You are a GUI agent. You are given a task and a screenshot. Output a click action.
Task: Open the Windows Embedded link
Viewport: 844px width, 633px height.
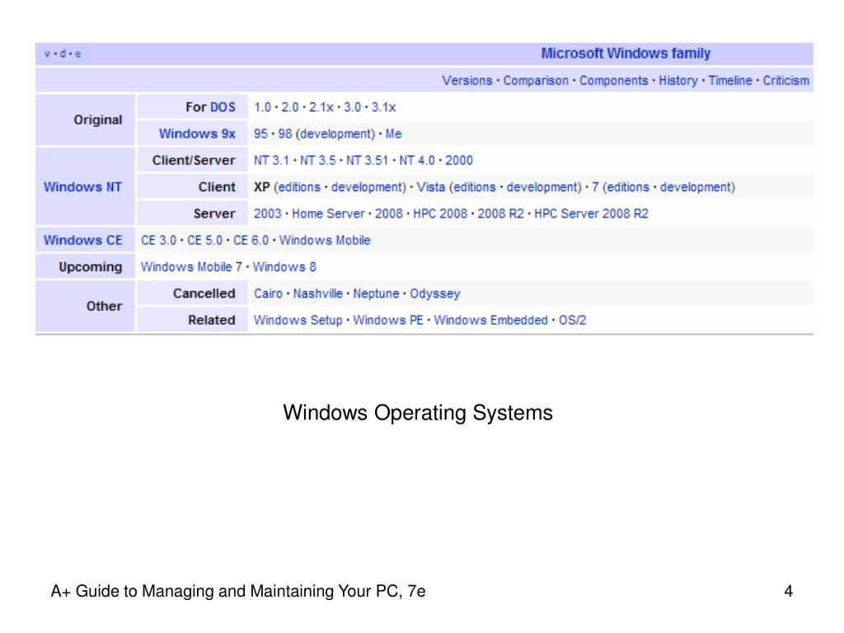point(491,321)
